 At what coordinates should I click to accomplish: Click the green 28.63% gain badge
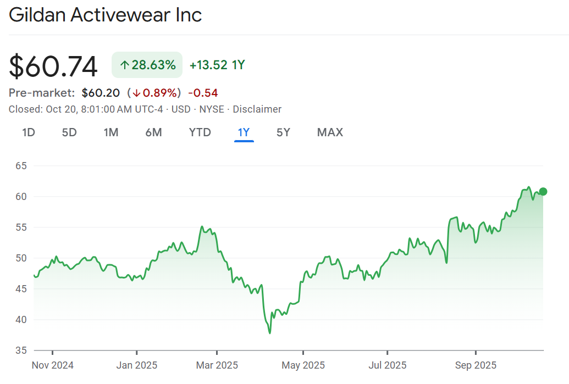tap(147, 65)
